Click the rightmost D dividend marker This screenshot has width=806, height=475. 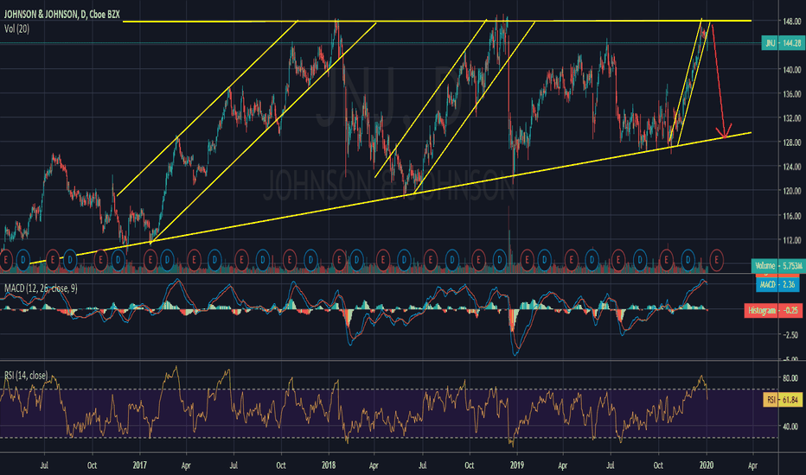click(688, 260)
